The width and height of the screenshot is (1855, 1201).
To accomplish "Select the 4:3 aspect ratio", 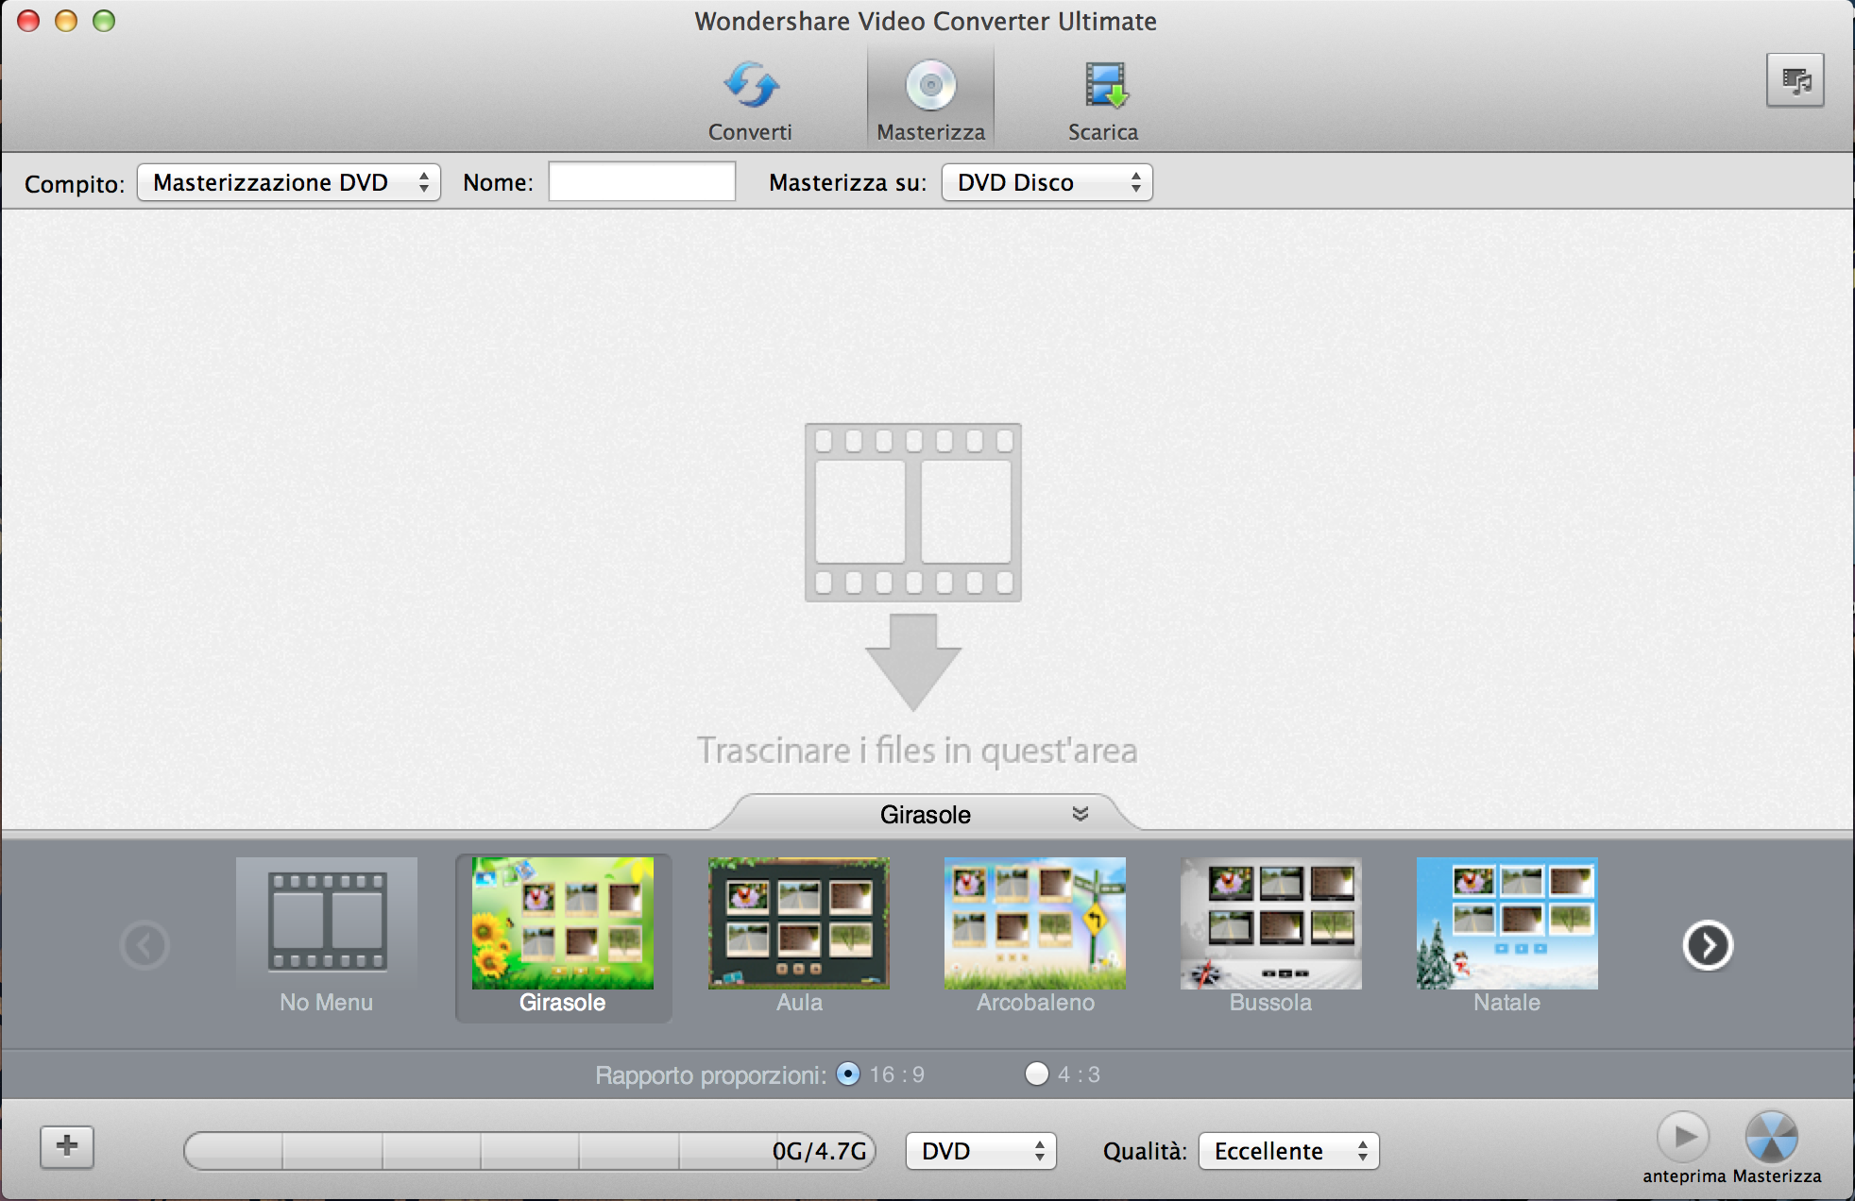I will [x=1037, y=1074].
